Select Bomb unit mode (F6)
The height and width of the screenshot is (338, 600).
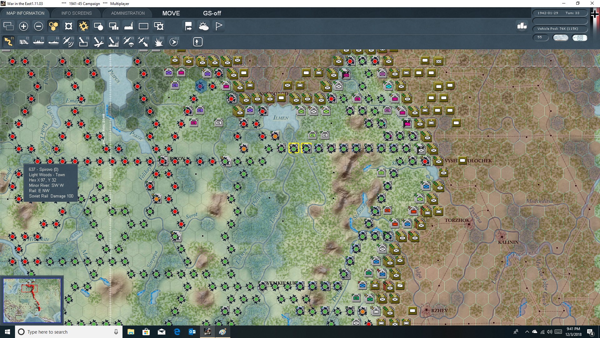[83, 42]
